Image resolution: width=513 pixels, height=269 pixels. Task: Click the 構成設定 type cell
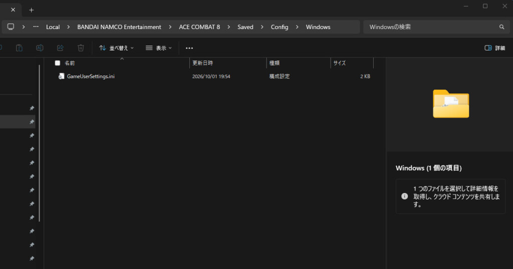(x=279, y=76)
